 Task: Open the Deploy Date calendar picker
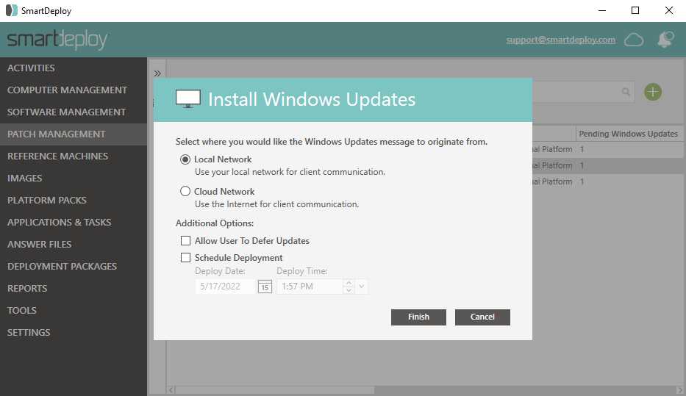(x=265, y=287)
